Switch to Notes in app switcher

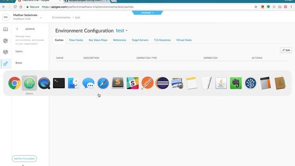pyautogui.click(x=192, y=83)
